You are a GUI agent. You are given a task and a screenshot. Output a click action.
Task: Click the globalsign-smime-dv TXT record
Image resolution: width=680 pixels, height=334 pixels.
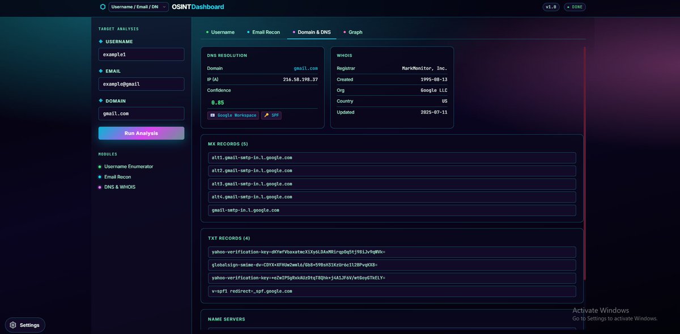392,265
